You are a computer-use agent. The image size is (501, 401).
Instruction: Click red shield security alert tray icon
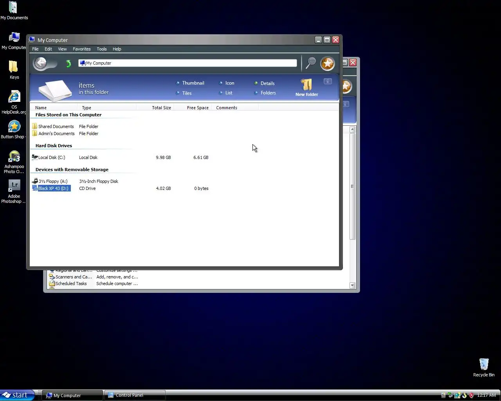point(471,395)
